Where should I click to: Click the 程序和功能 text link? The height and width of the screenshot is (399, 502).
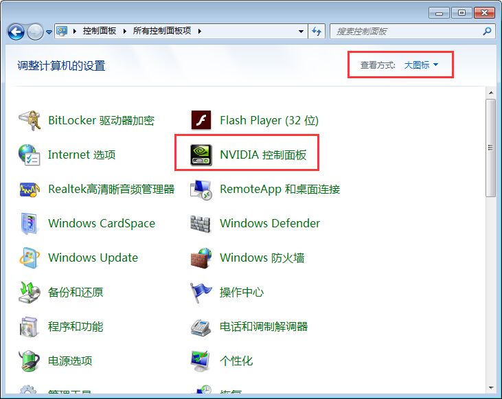pos(76,327)
